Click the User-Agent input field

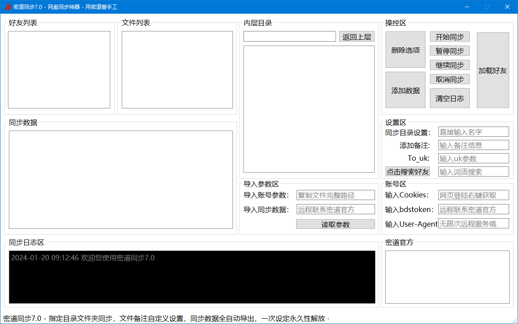tap(473, 223)
